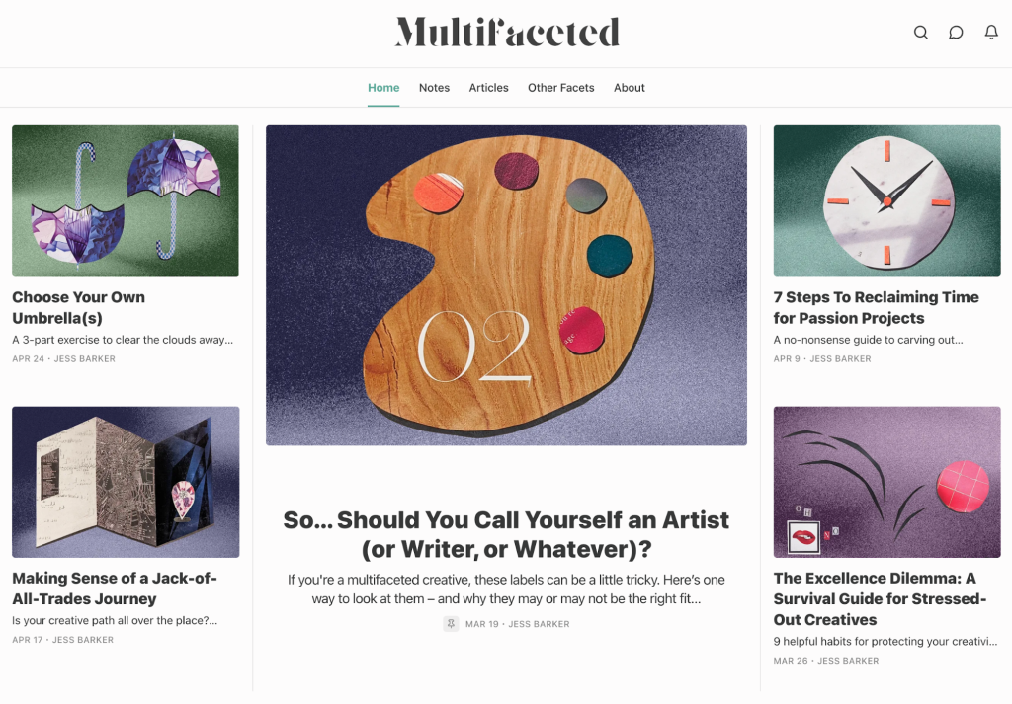Open "Making Sense of a Jack-of-All-Trades Journey"
This screenshot has height=704, width=1012.
[x=115, y=588]
